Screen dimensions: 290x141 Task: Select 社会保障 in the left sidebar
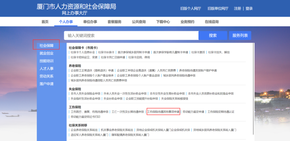[46, 46]
